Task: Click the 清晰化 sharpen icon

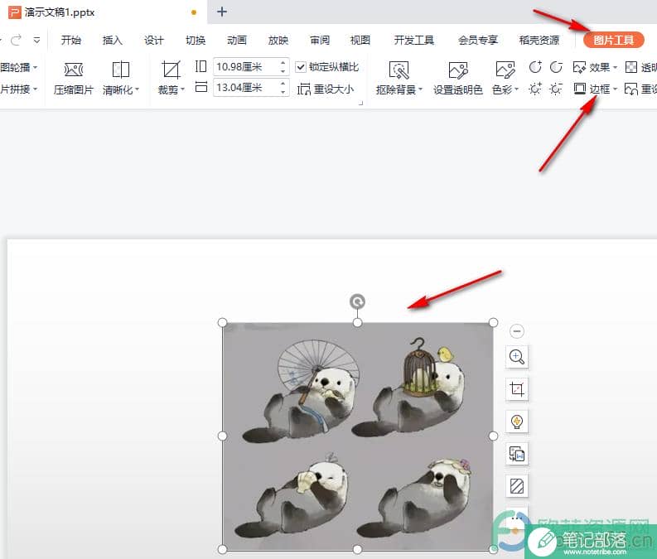Action: coord(121,70)
